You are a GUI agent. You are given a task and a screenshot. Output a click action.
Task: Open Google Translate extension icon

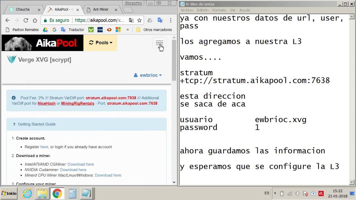(160, 20)
